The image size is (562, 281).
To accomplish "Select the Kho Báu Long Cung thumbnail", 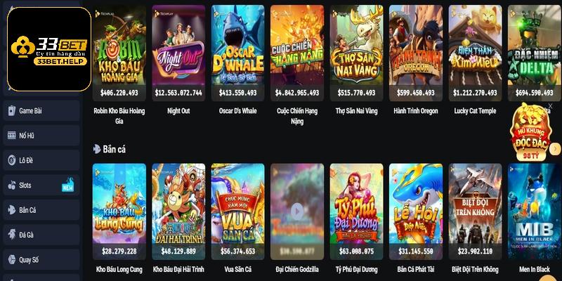I will click(119, 212).
